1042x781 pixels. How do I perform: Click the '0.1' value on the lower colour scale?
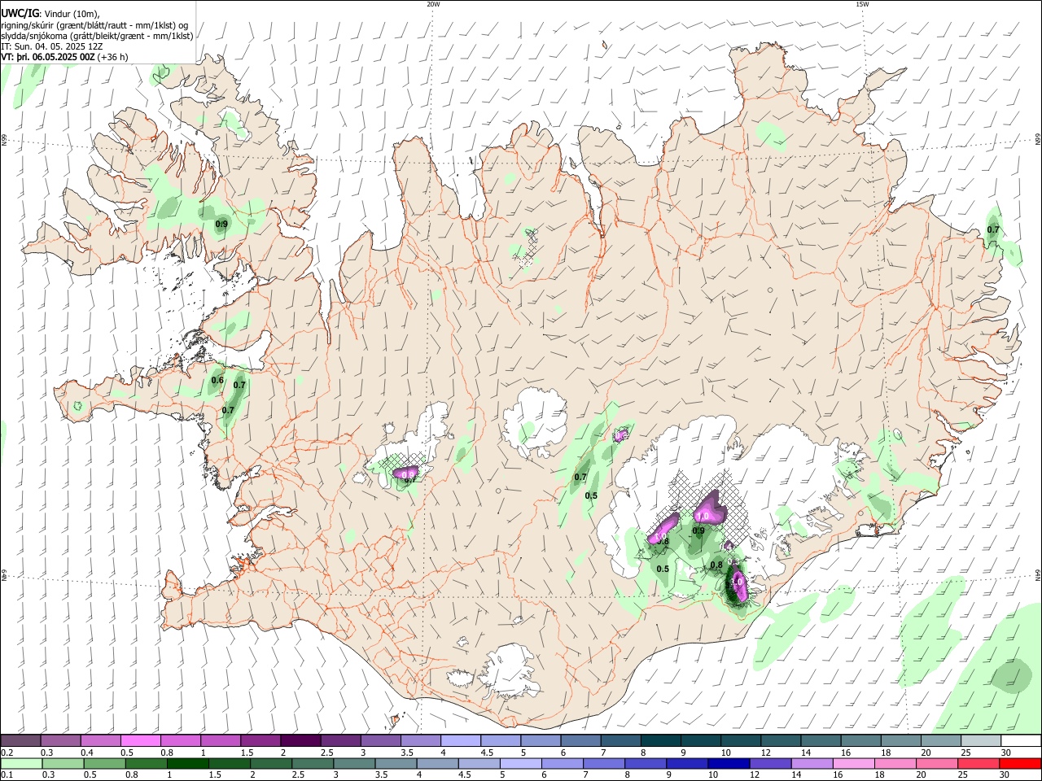tap(7, 775)
